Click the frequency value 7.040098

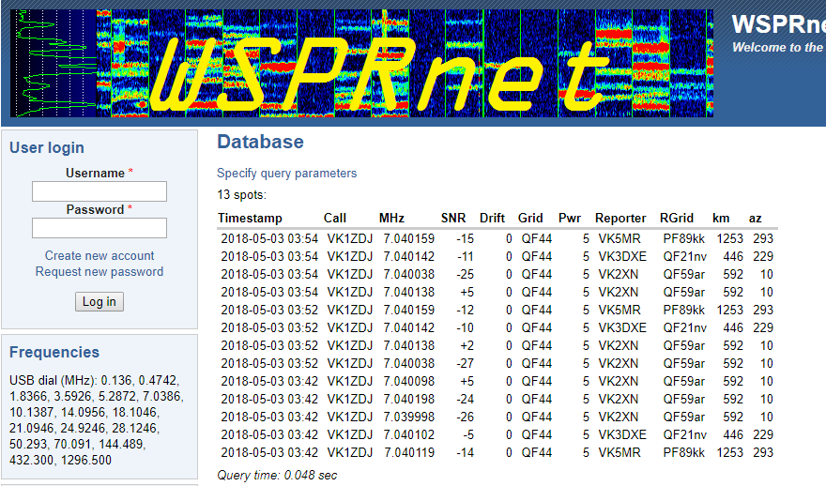tap(409, 381)
